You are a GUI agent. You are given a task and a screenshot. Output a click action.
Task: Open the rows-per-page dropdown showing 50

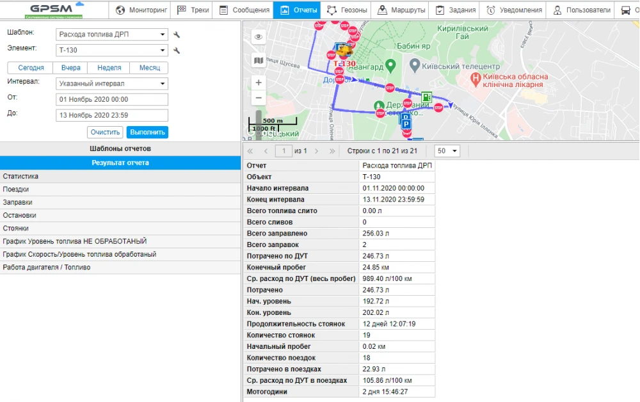point(447,151)
